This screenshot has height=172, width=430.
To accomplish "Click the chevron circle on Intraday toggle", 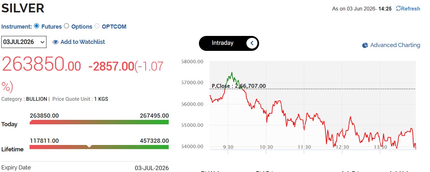I will coord(252,43).
